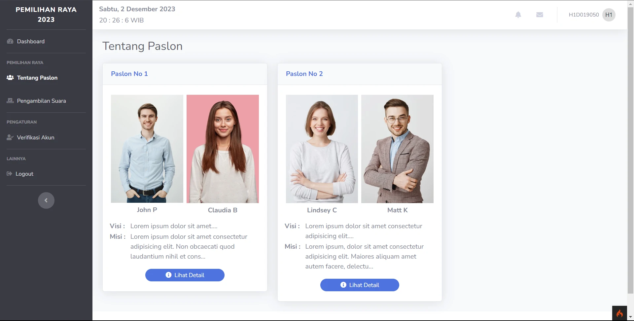Viewport: 634px width, 321px height.
Task: Click the Logout arrow icon
Action: pyautogui.click(x=9, y=174)
